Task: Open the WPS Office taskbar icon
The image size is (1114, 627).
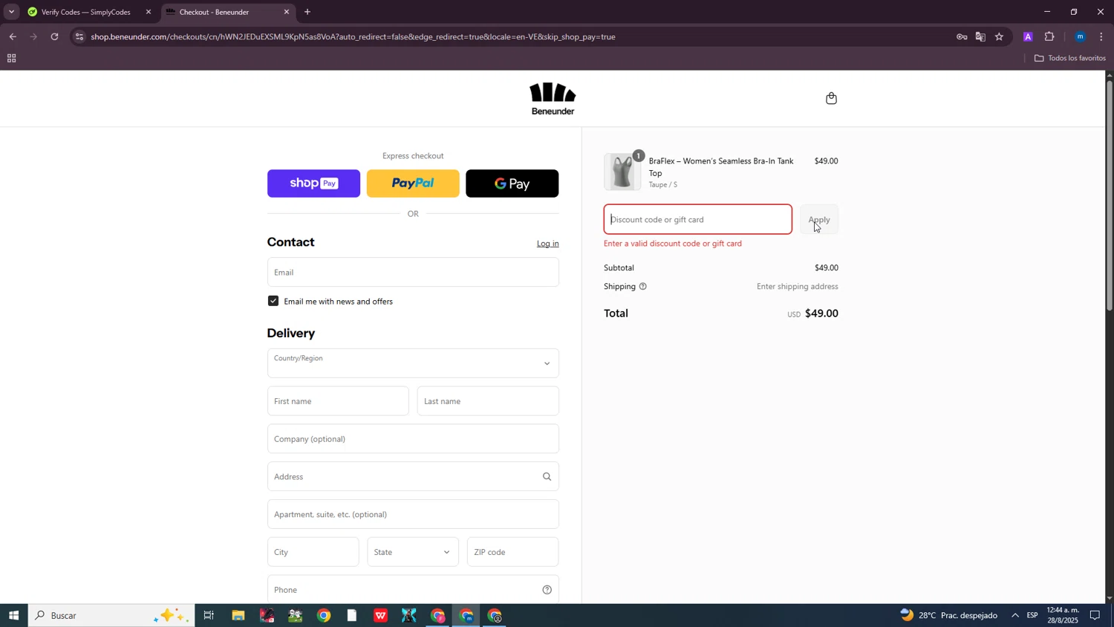Action: [380, 615]
